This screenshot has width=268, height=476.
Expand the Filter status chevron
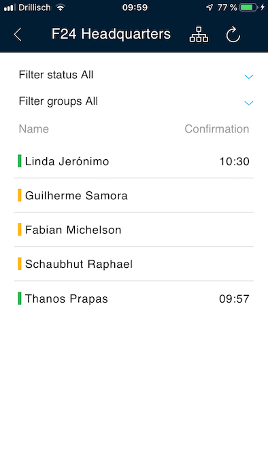249,76
